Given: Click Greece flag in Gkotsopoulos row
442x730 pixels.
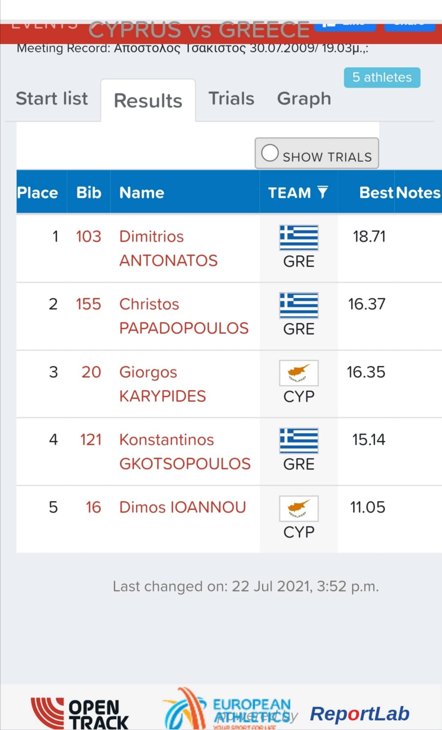Looking at the screenshot, I should [x=299, y=441].
